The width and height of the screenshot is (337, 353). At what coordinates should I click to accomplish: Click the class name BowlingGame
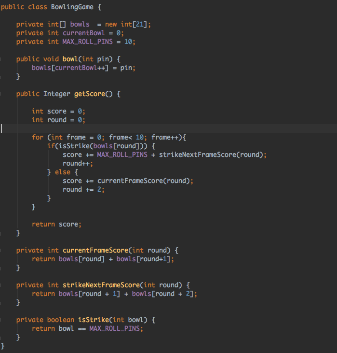pyautogui.click(x=72, y=7)
